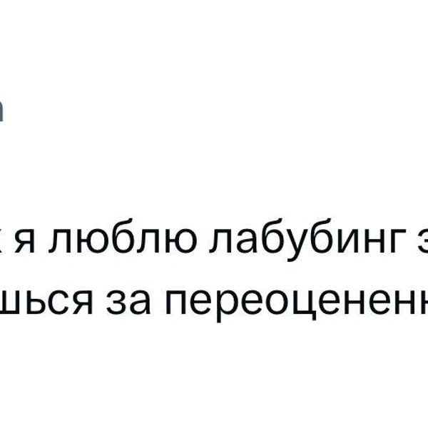Click the letter "у" inside "лабубинг"
The image size is (428, 428).
coord(297,245)
